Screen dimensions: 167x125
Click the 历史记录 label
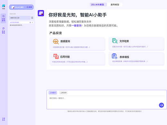tap(13, 14)
